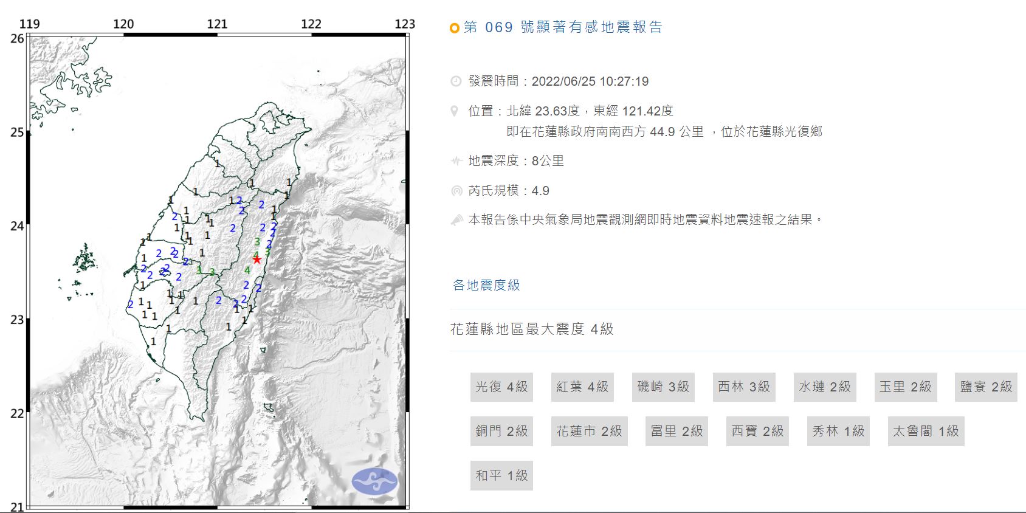Choose the 太魯閣 1級 station tag
The width and height of the screenshot is (1026, 513).
click(x=926, y=432)
